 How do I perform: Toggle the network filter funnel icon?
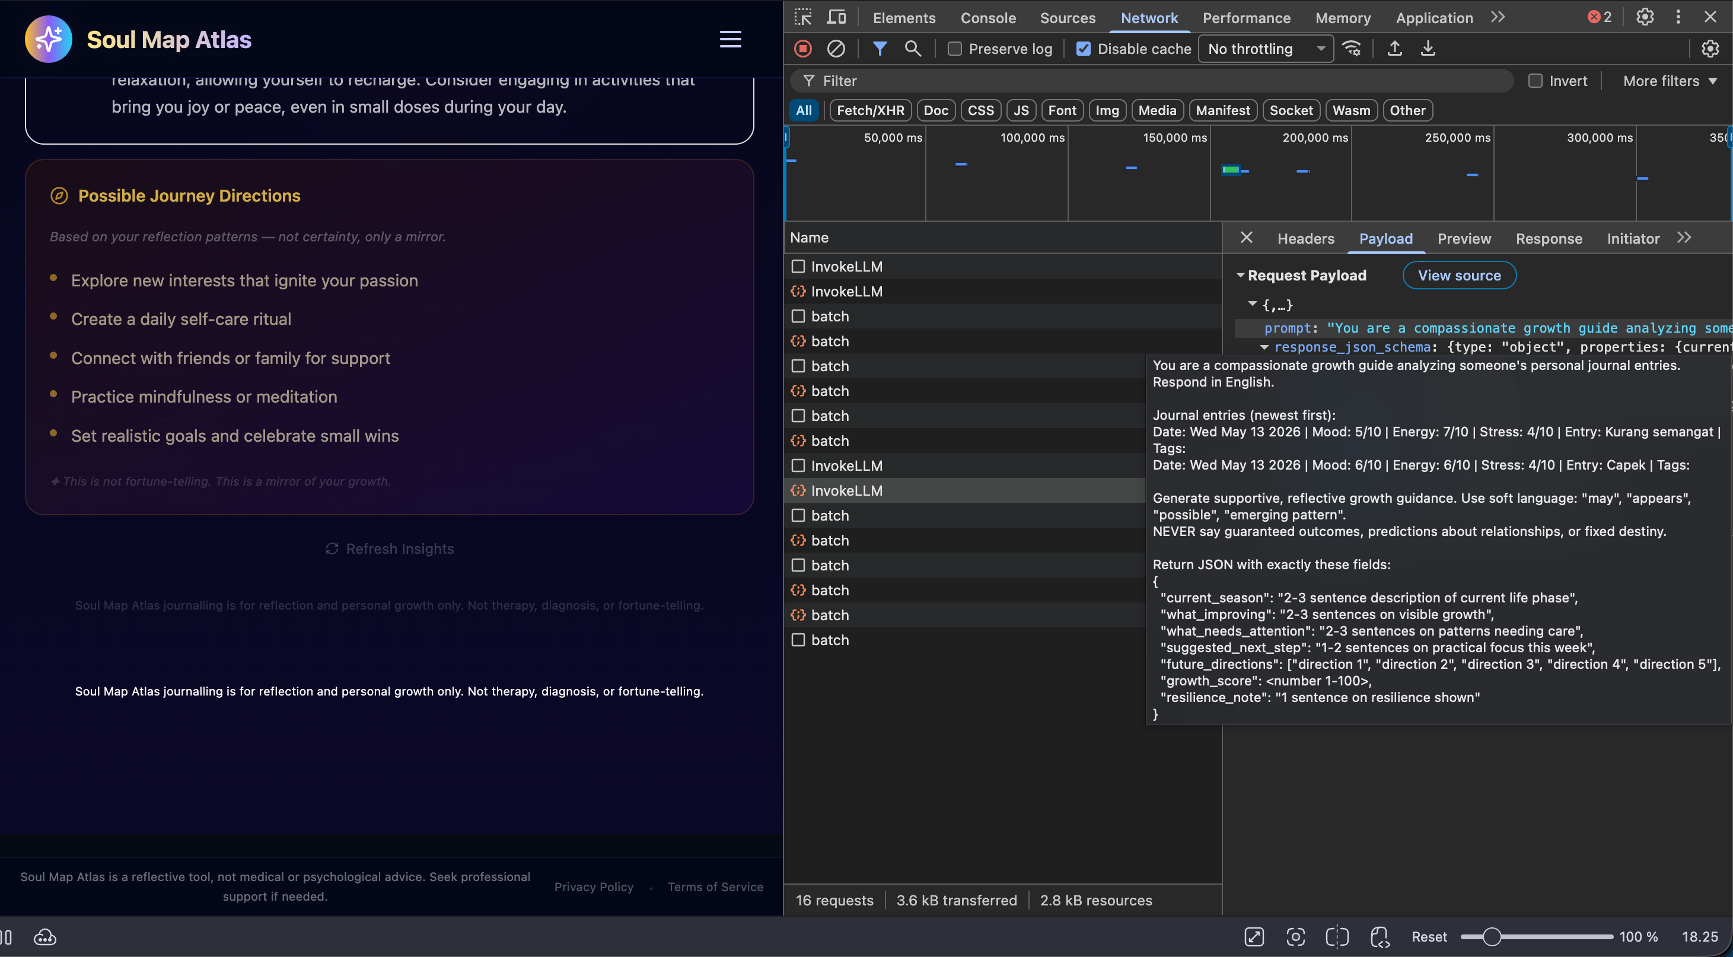pos(880,49)
